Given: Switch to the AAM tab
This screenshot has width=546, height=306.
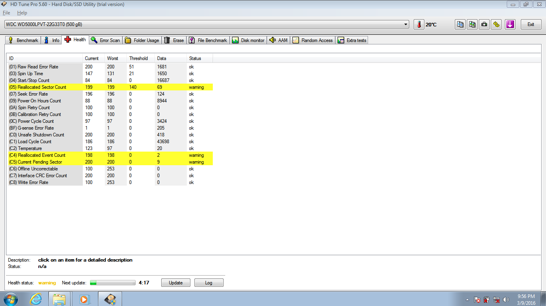Looking at the screenshot, I should coord(279,40).
